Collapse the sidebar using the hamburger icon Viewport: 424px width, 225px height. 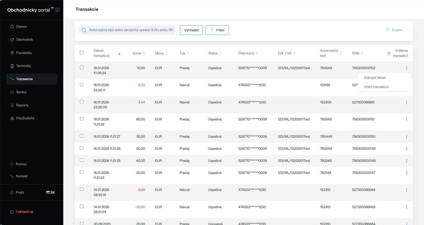[57, 10]
